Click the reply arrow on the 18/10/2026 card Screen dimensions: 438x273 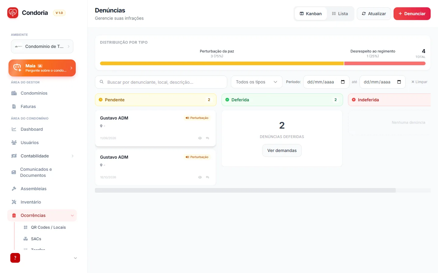click(x=207, y=177)
